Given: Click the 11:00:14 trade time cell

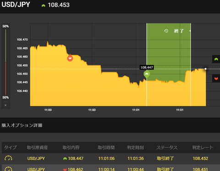Looking at the screenshot, I should coord(106,169).
